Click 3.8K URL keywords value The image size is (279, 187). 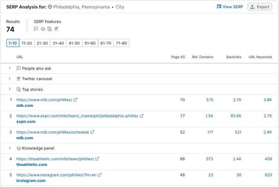click(x=268, y=100)
